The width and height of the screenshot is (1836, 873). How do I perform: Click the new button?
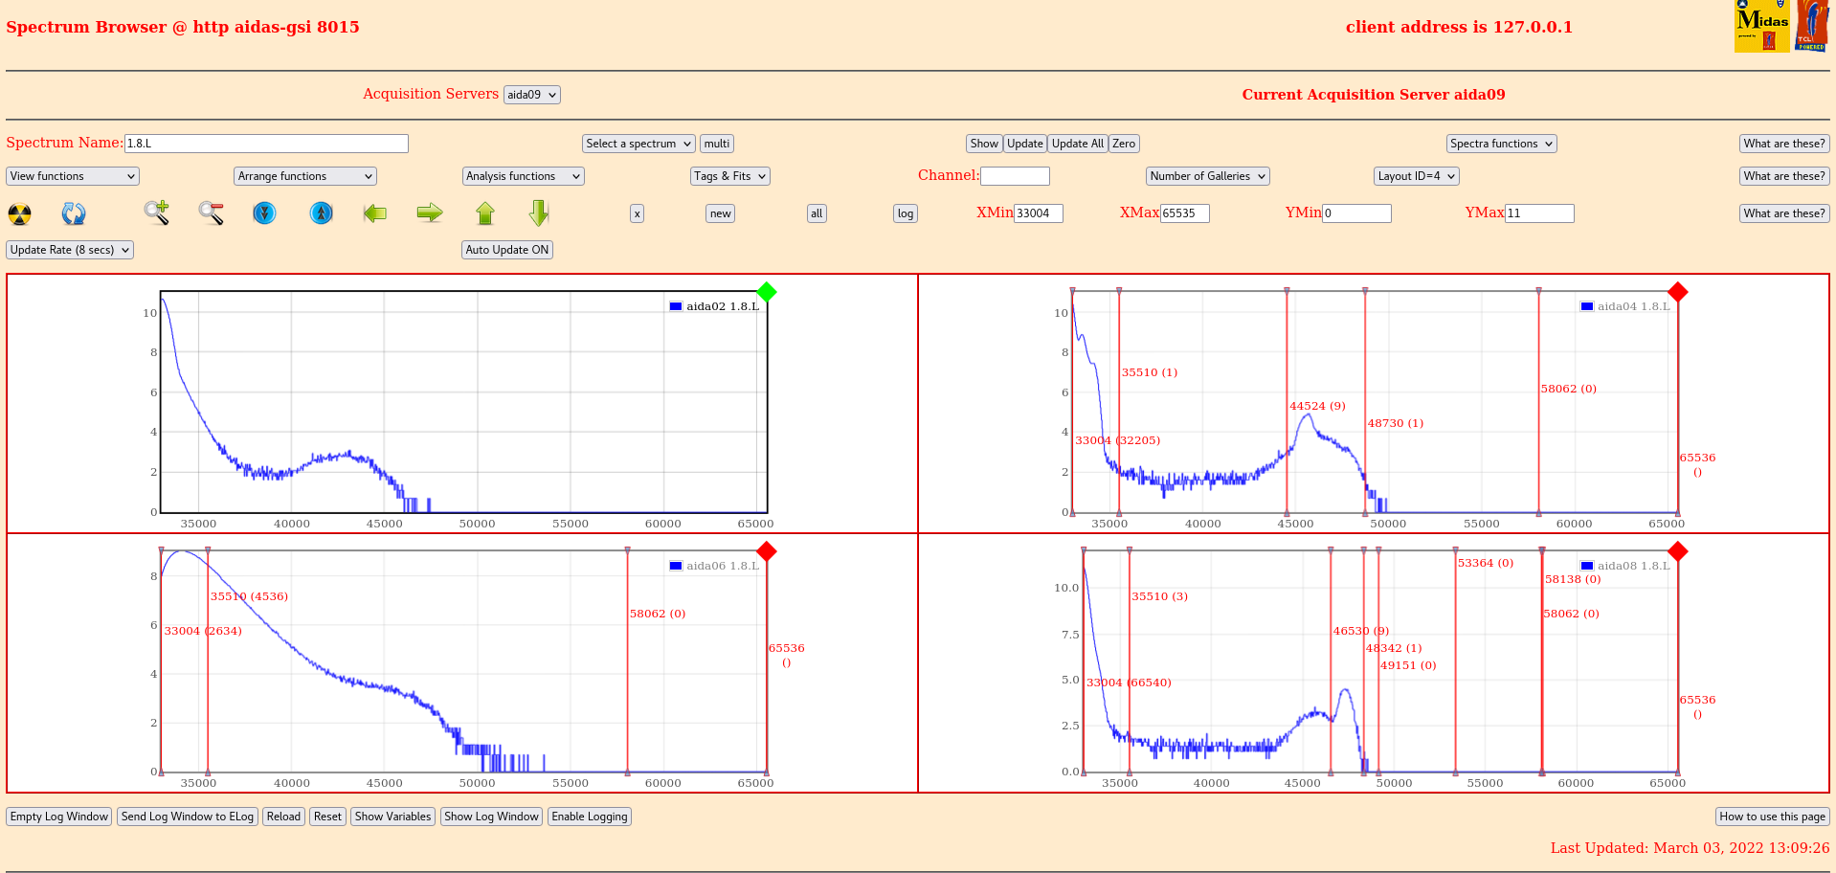(721, 213)
